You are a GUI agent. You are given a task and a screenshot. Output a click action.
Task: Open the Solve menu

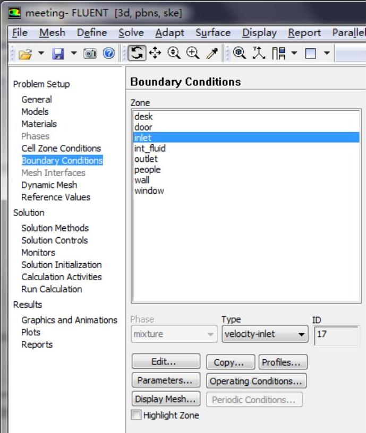coord(131,33)
